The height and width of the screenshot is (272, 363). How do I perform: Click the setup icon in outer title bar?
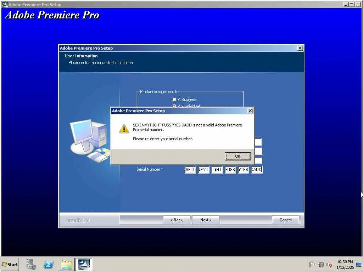pos(5,4)
